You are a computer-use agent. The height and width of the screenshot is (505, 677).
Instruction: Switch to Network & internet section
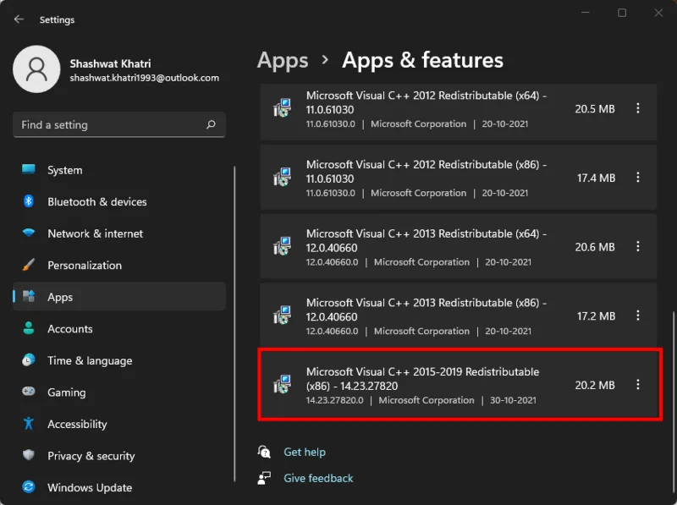[29, 233]
